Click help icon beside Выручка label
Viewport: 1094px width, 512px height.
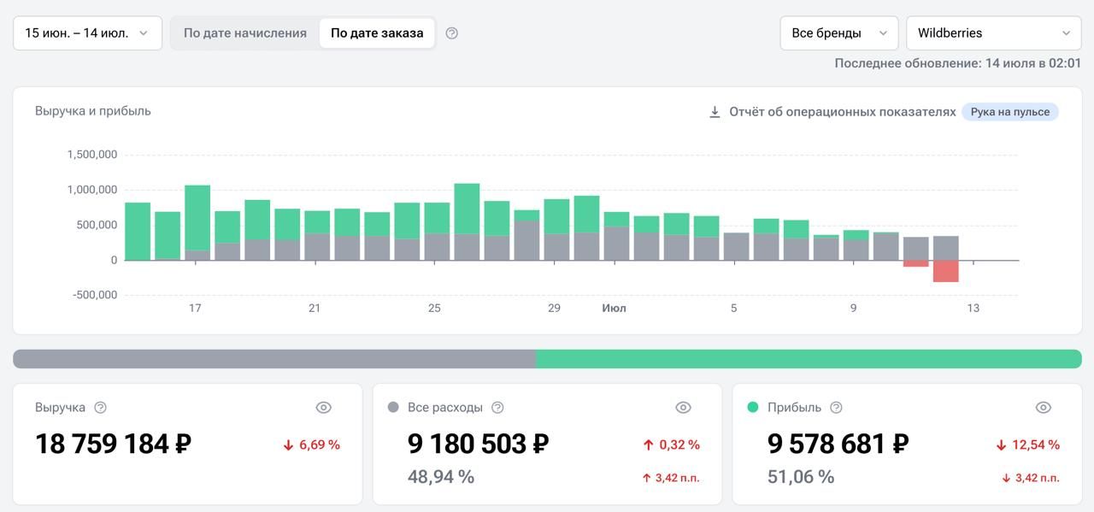[x=100, y=408]
